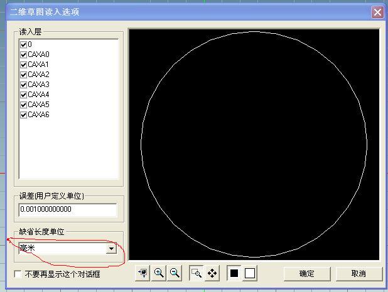Select the zoom window tool icon
This screenshot has width=388, height=292.
pos(197,273)
